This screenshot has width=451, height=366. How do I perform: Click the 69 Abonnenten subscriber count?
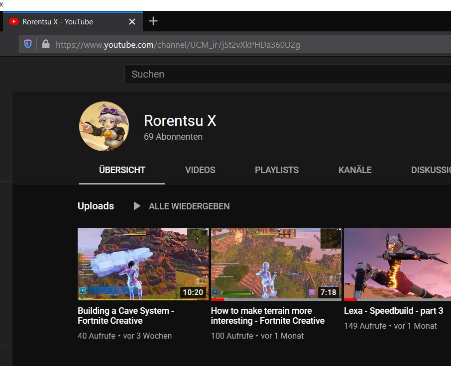pyautogui.click(x=173, y=136)
